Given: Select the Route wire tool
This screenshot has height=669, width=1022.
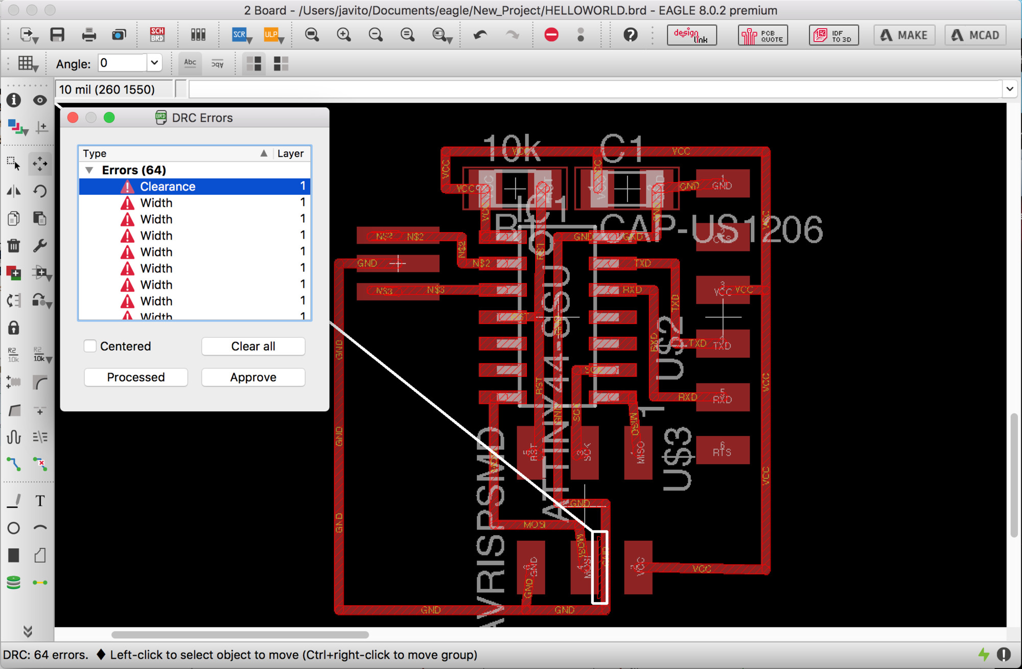Looking at the screenshot, I should point(14,464).
